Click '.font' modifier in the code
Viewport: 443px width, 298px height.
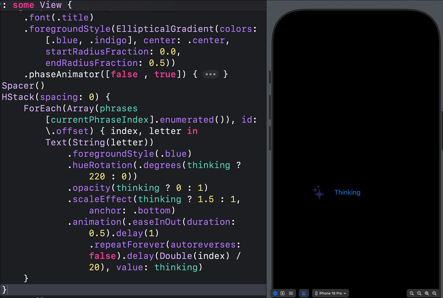click(37, 18)
